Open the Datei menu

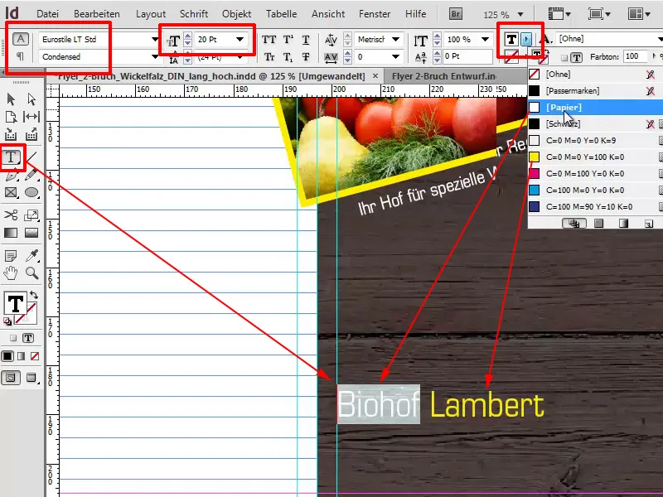(x=47, y=14)
